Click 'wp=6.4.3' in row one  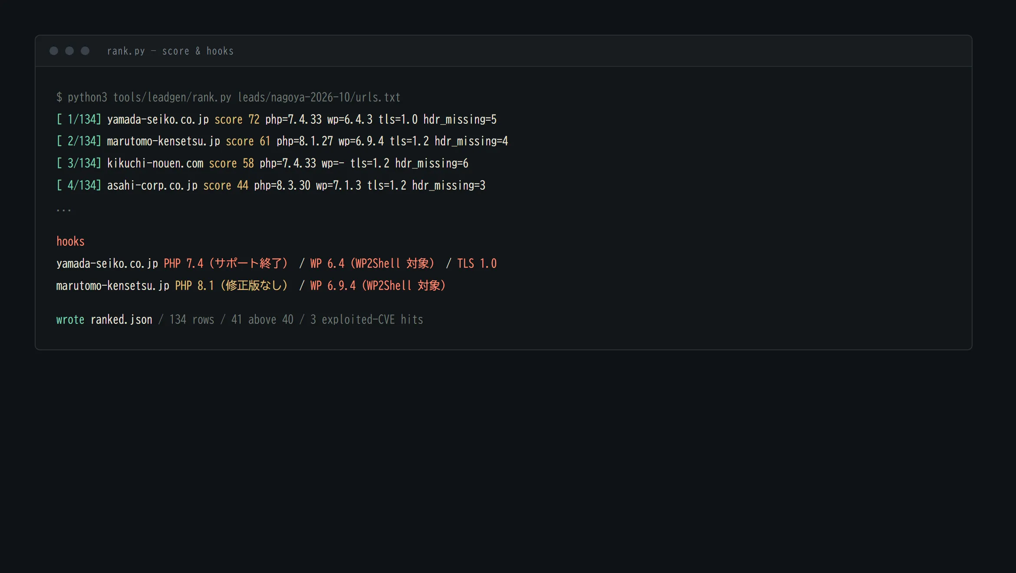350,119
